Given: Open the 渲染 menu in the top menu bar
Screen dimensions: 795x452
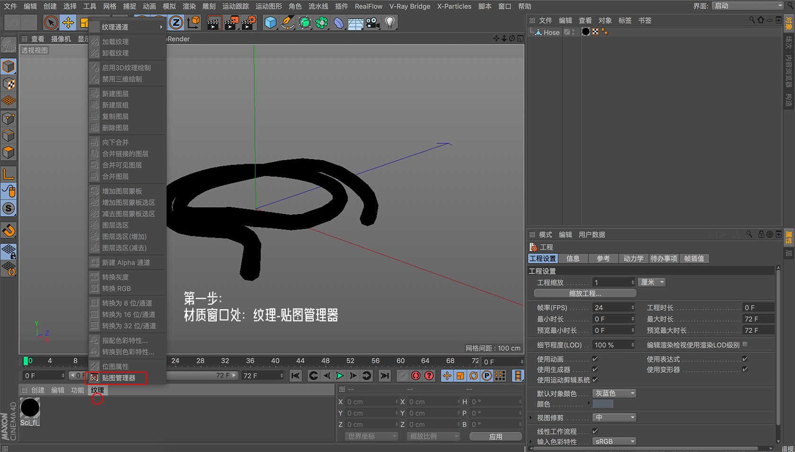Looking at the screenshot, I should tap(189, 6).
